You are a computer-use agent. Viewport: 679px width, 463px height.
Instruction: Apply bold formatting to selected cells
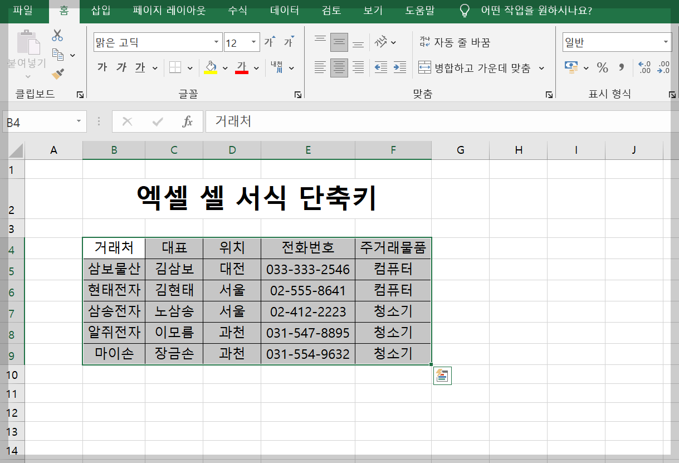(x=101, y=68)
